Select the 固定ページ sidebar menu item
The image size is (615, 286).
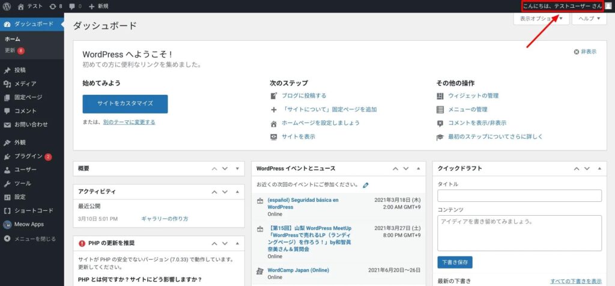click(x=28, y=97)
